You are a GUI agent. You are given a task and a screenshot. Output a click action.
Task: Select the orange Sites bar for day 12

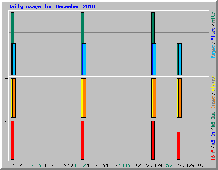point(84,98)
